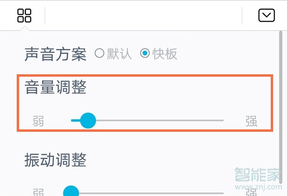Tap the 默认 option label text
This screenshot has width=287, height=196.
(x=119, y=54)
